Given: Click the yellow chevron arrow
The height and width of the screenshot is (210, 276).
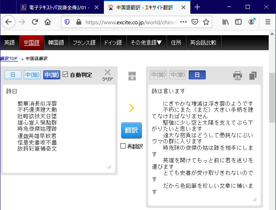Looking at the screenshot, I should tap(132, 108).
